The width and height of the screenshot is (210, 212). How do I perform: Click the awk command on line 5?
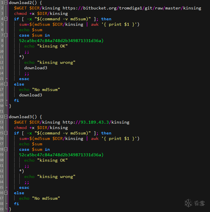[x=95, y=24]
